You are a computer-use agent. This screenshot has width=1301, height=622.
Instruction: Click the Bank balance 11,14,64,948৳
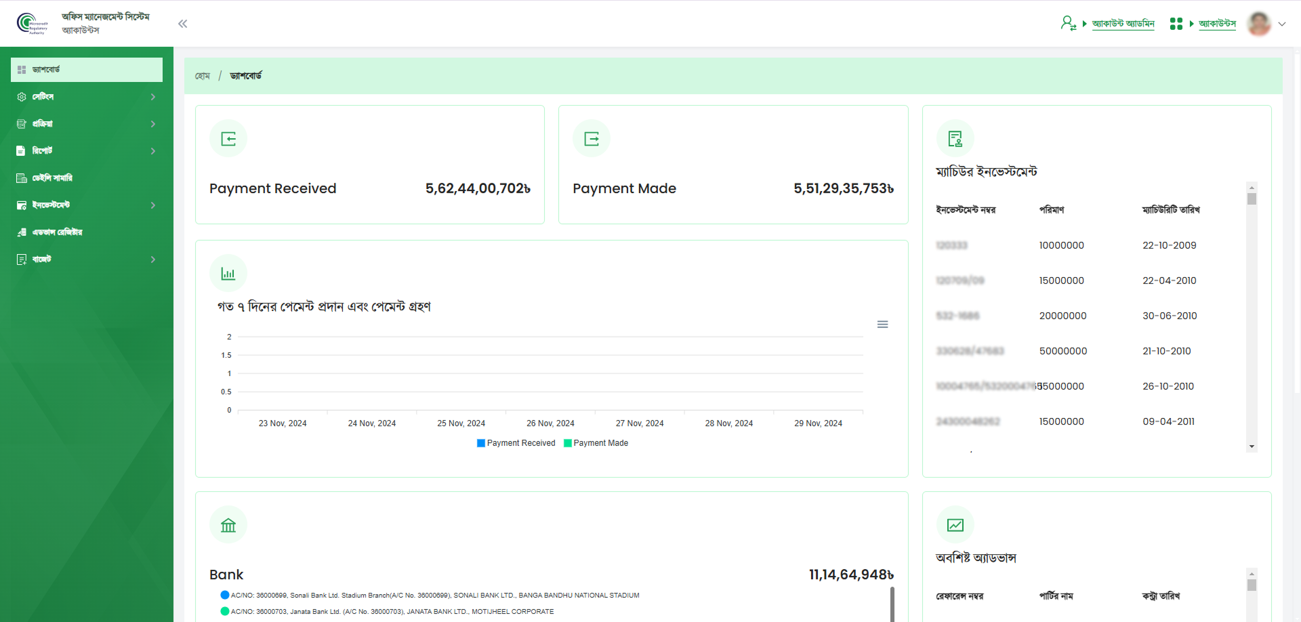pyautogui.click(x=852, y=575)
